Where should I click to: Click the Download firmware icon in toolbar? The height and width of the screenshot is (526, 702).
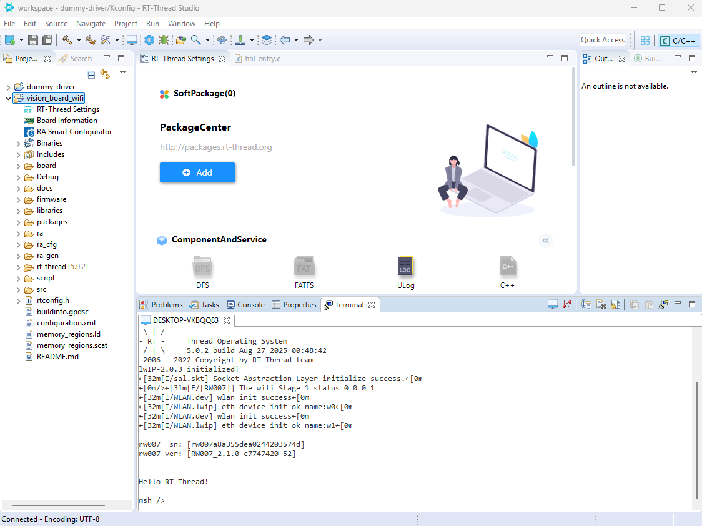[x=240, y=40]
